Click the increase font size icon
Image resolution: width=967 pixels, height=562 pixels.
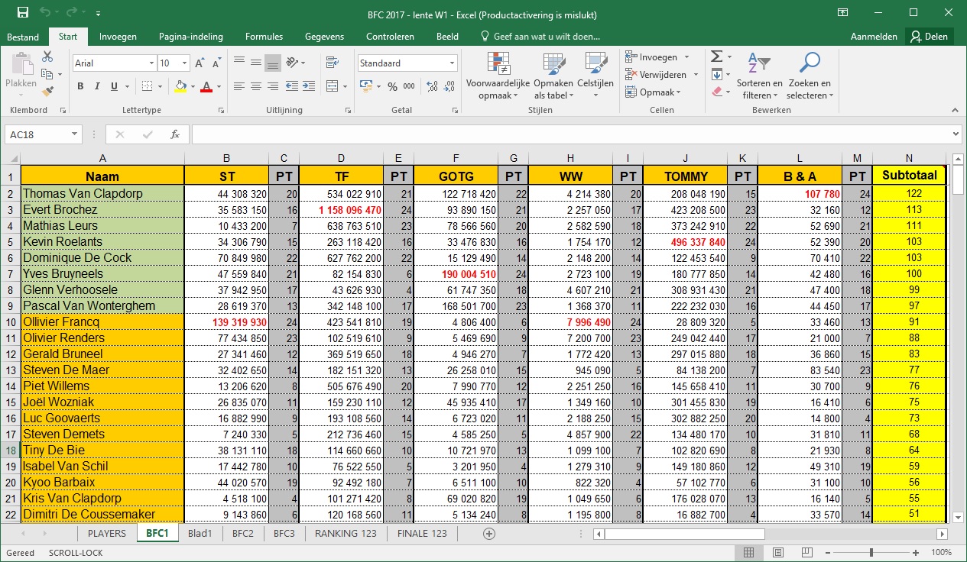[x=200, y=63]
